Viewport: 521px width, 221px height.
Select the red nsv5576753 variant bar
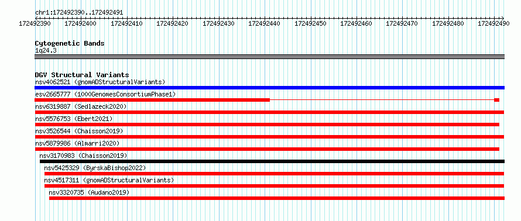pos(267,125)
